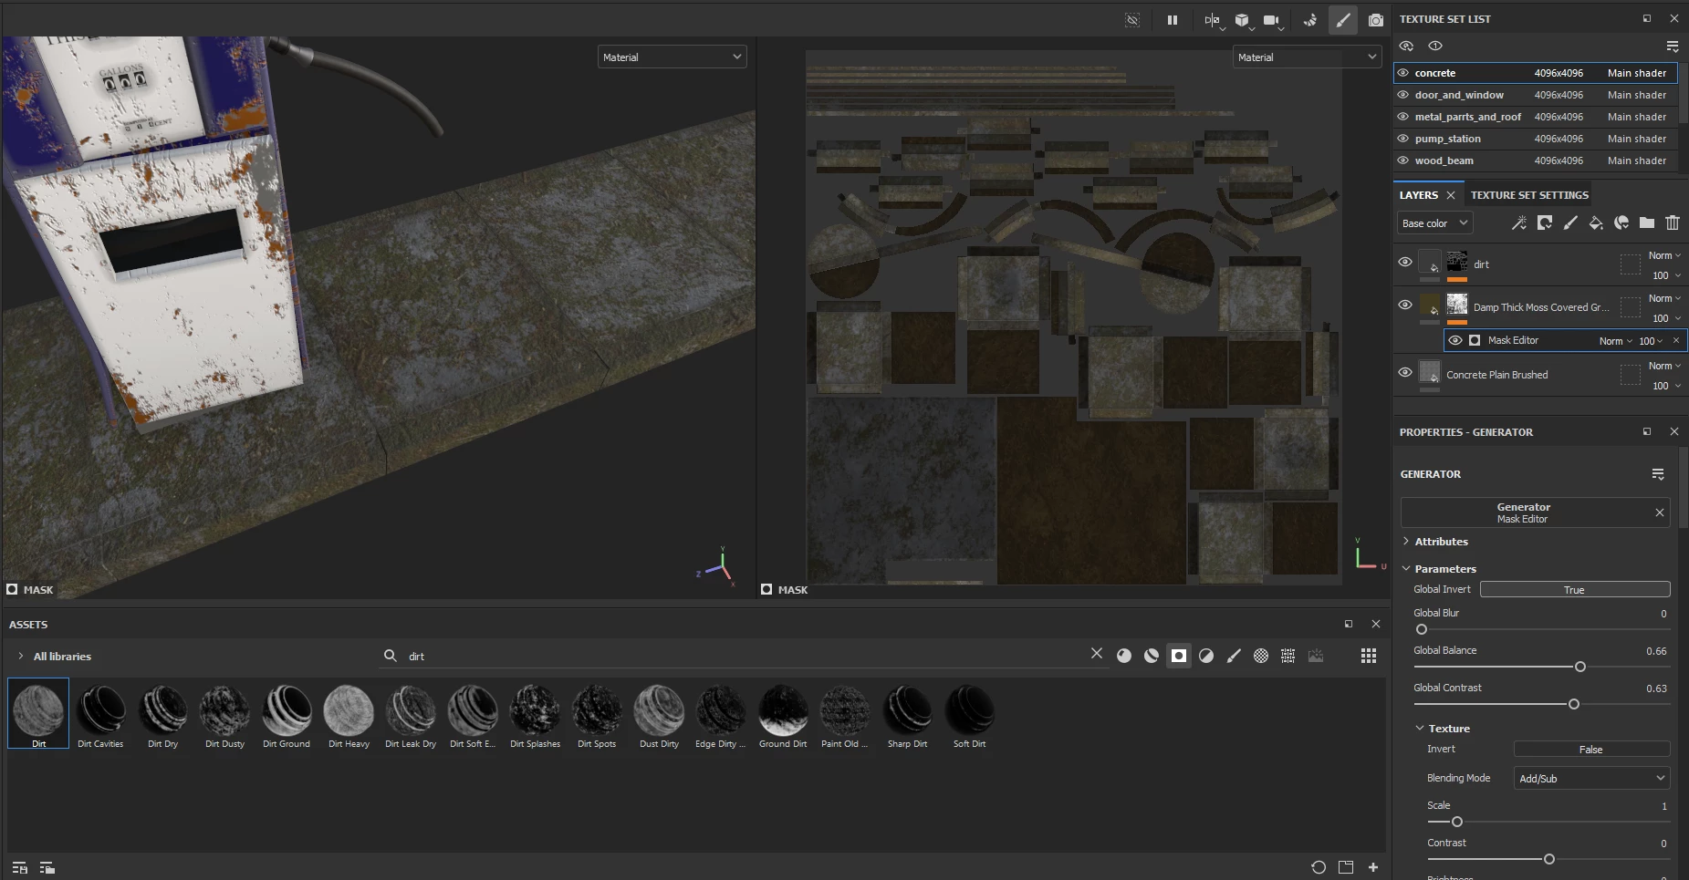Click the Global Balance slider handle
1689x880 pixels.
coord(1580,667)
